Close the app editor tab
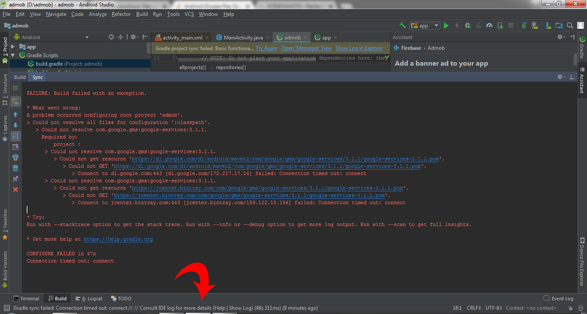Screen dimensions: 587x314 click(x=336, y=38)
